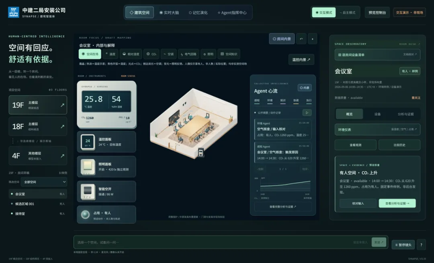Viewport: 434px width, 263px height.
Task: Select the 感知 agent tab
Action: click(257, 101)
